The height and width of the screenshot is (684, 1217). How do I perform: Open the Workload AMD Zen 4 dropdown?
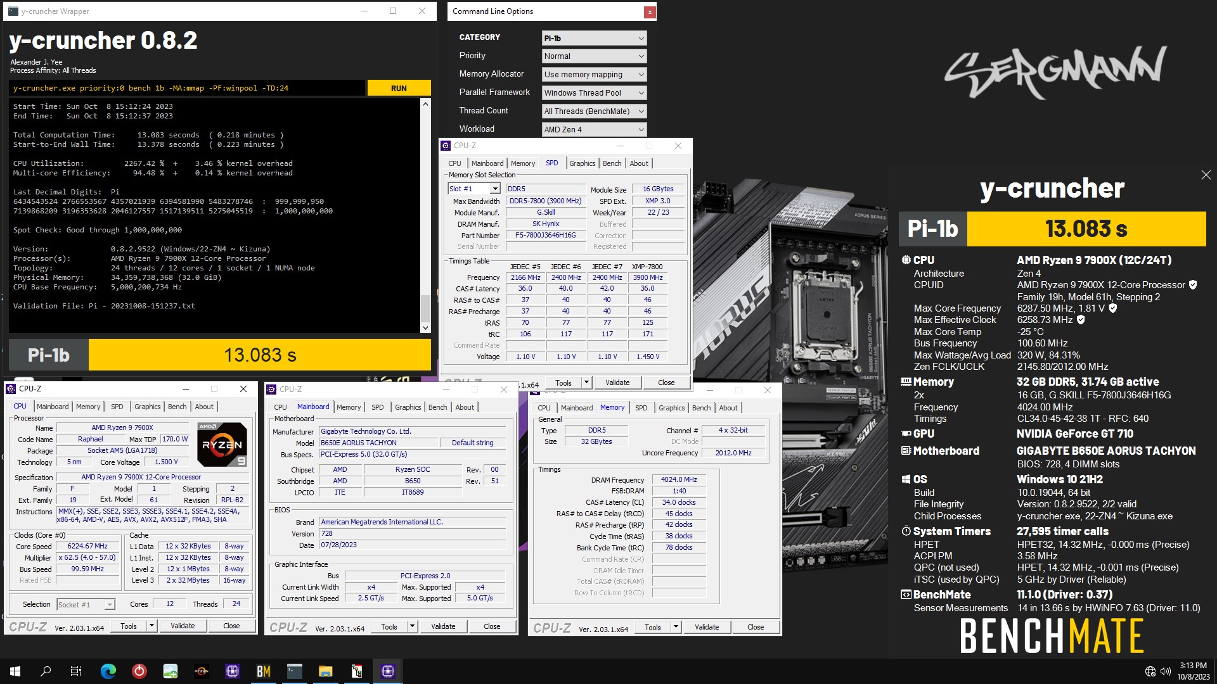pyautogui.click(x=594, y=130)
